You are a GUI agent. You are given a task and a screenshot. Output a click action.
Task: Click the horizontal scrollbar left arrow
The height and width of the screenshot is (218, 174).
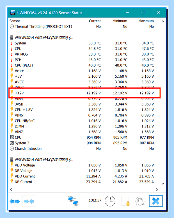[x=11, y=189]
